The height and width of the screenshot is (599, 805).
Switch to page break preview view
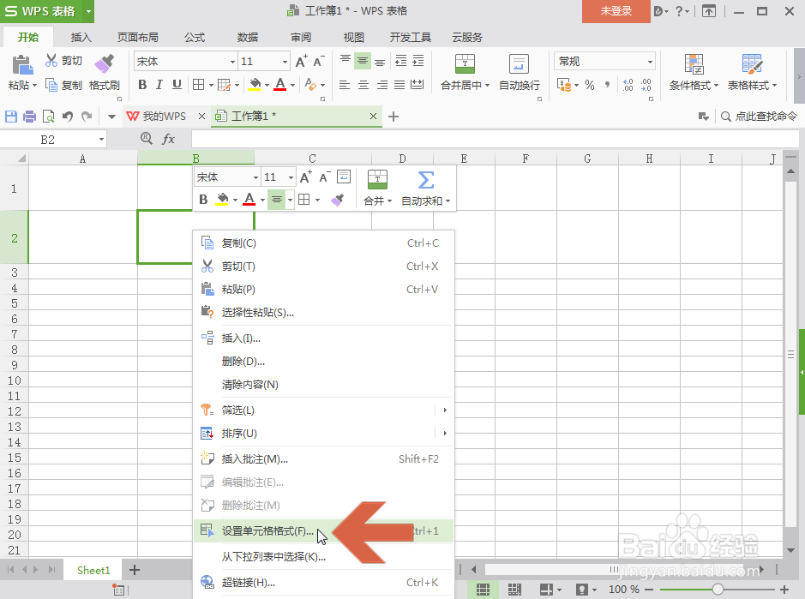(514, 590)
